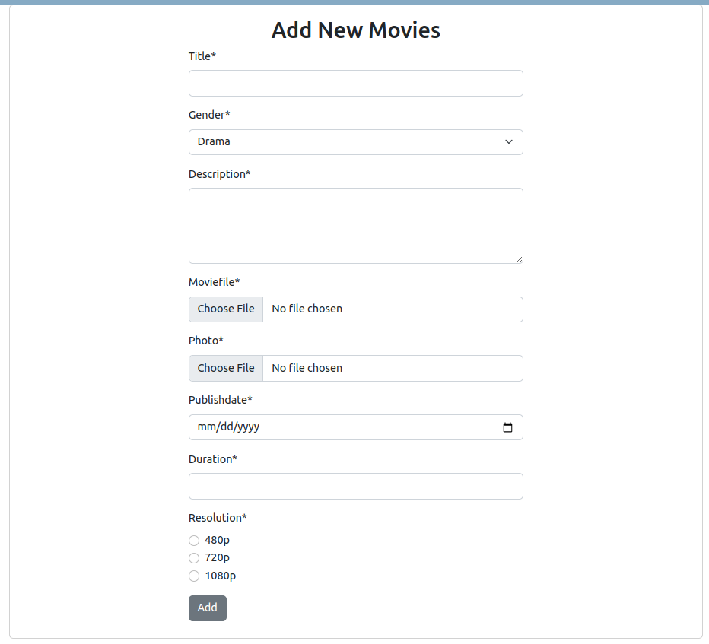709x644 pixels.
Task: Click the Resolution field label
Action: pos(218,518)
